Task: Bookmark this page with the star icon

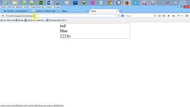Action: click(159, 16)
